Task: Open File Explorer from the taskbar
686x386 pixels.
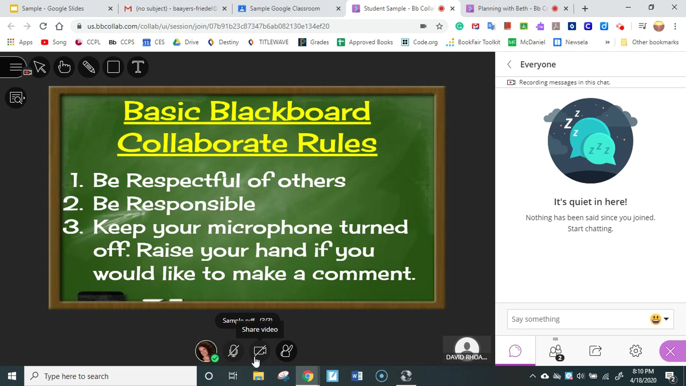Action: click(x=258, y=376)
